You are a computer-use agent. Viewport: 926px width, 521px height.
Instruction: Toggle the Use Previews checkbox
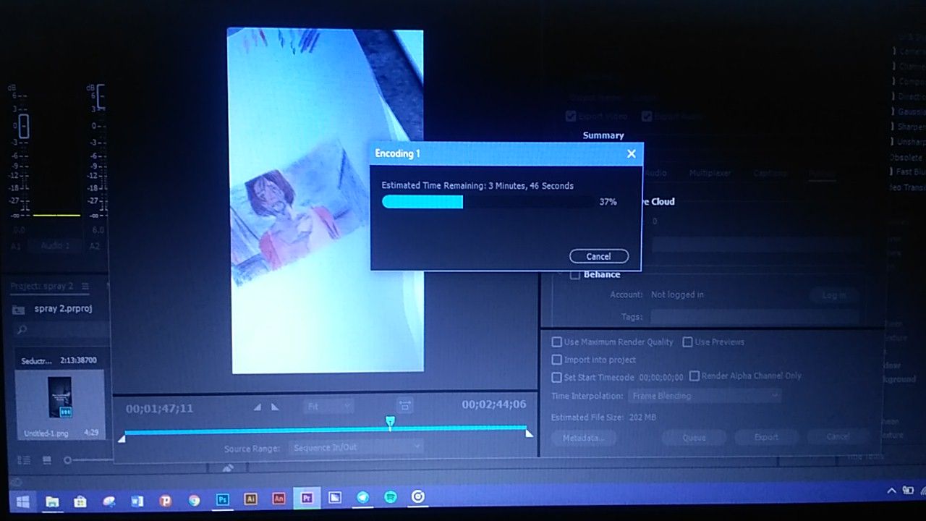[x=688, y=342]
